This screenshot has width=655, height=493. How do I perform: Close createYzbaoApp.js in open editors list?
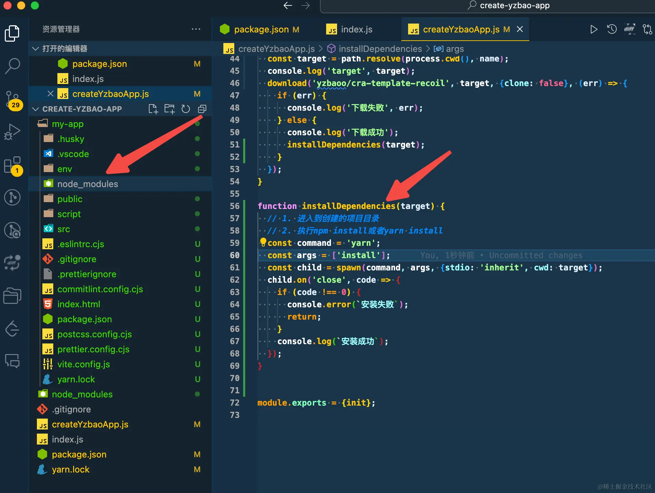click(51, 94)
